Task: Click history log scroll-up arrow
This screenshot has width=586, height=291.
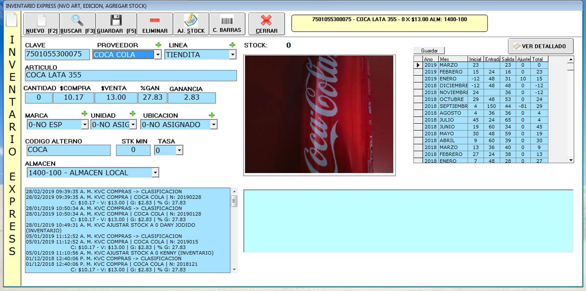Action: (234, 191)
